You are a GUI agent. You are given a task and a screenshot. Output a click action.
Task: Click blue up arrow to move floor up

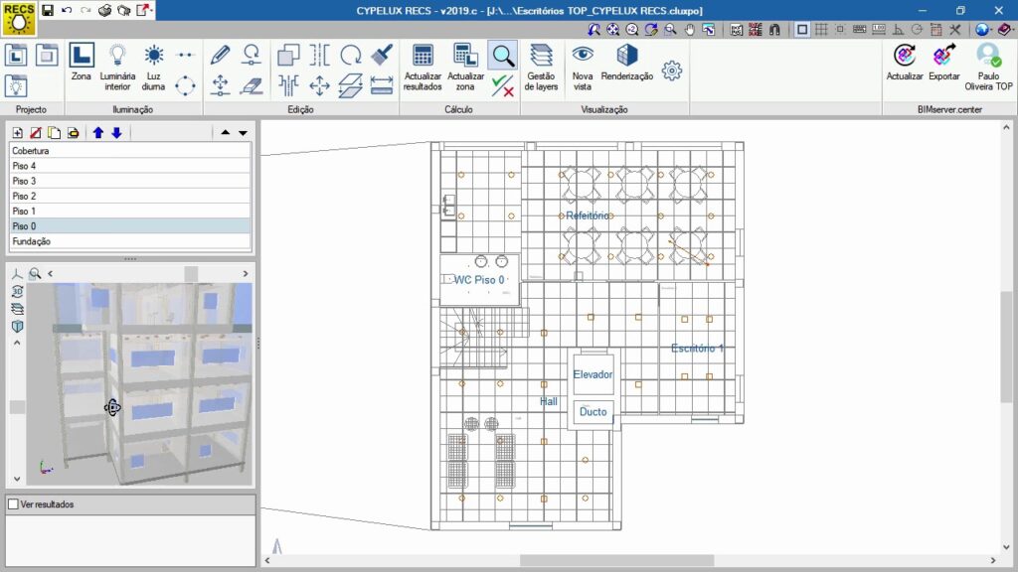click(97, 132)
